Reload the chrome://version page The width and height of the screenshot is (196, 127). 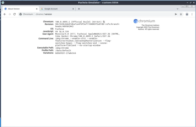pyautogui.click(x=15, y=14)
